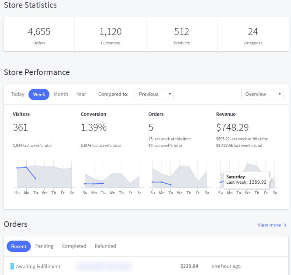
Task: Select the Recent orders tab
Action: (19, 246)
